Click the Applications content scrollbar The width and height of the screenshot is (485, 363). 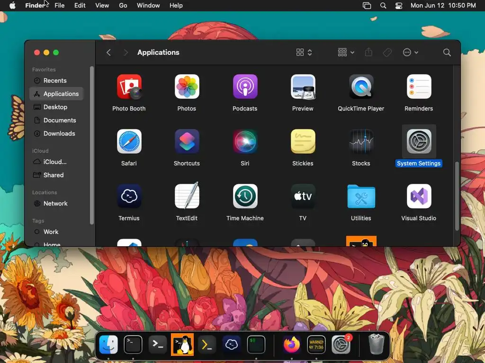457,196
